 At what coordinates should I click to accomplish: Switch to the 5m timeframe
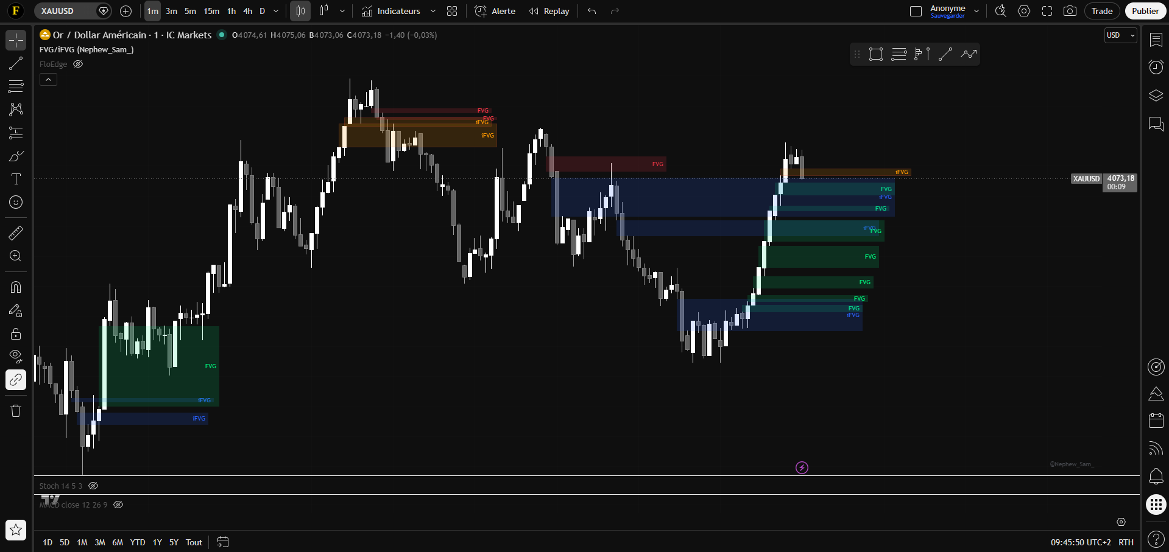[191, 11]
